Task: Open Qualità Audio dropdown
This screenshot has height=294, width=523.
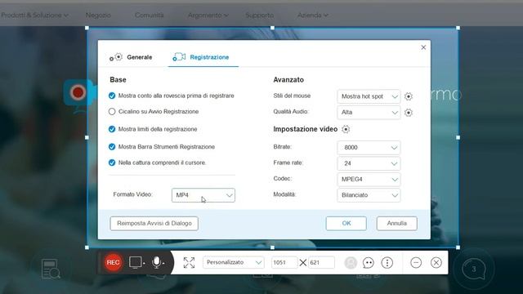Action: tap(369, 113)
